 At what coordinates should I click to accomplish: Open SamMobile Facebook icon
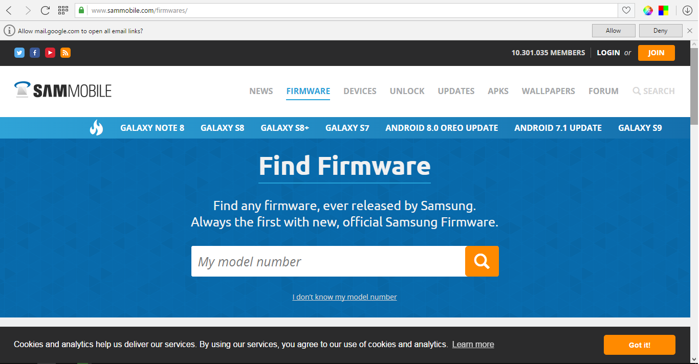coord(35,53)
